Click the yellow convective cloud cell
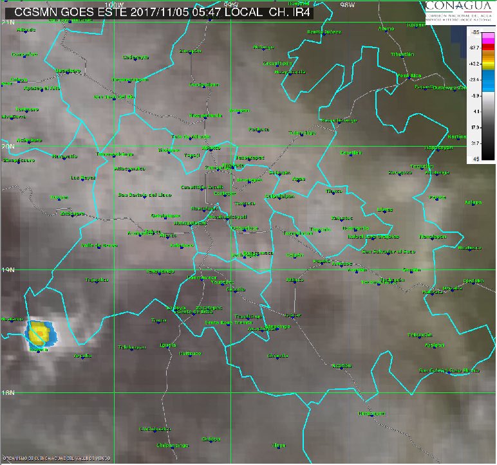 39,335
